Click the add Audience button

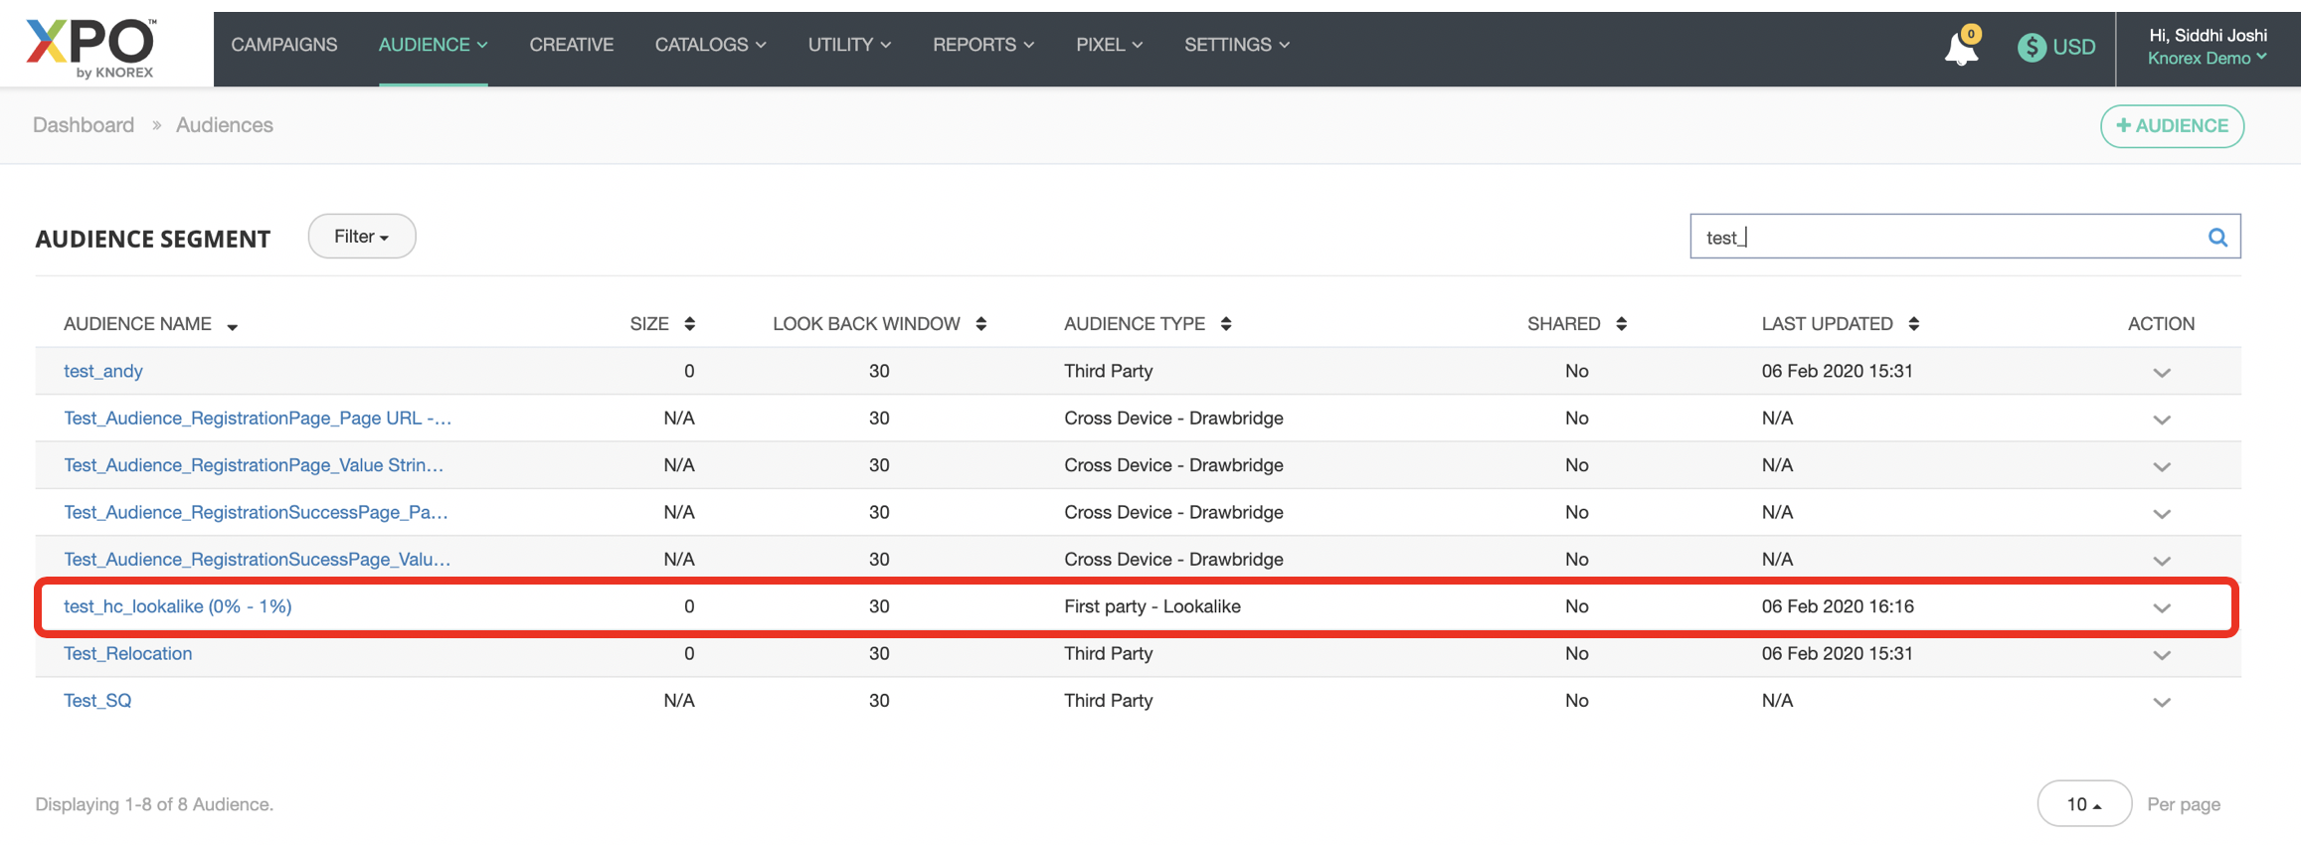[2171, 126]
